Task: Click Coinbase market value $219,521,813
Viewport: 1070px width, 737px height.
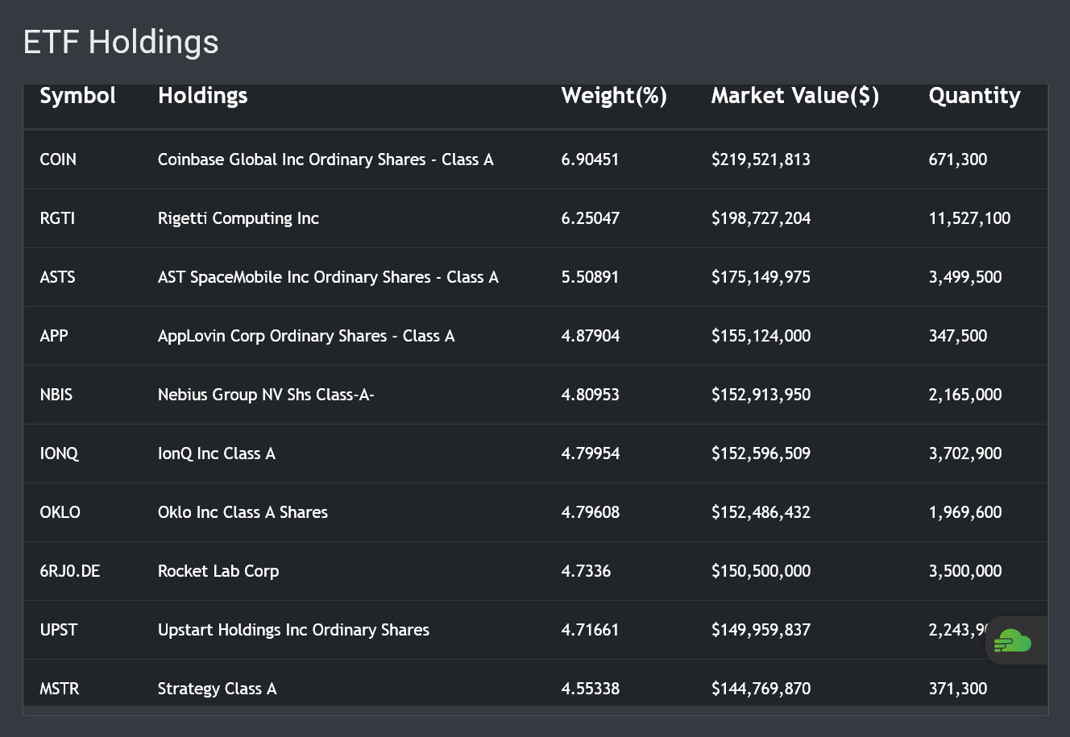Action: 761,159
